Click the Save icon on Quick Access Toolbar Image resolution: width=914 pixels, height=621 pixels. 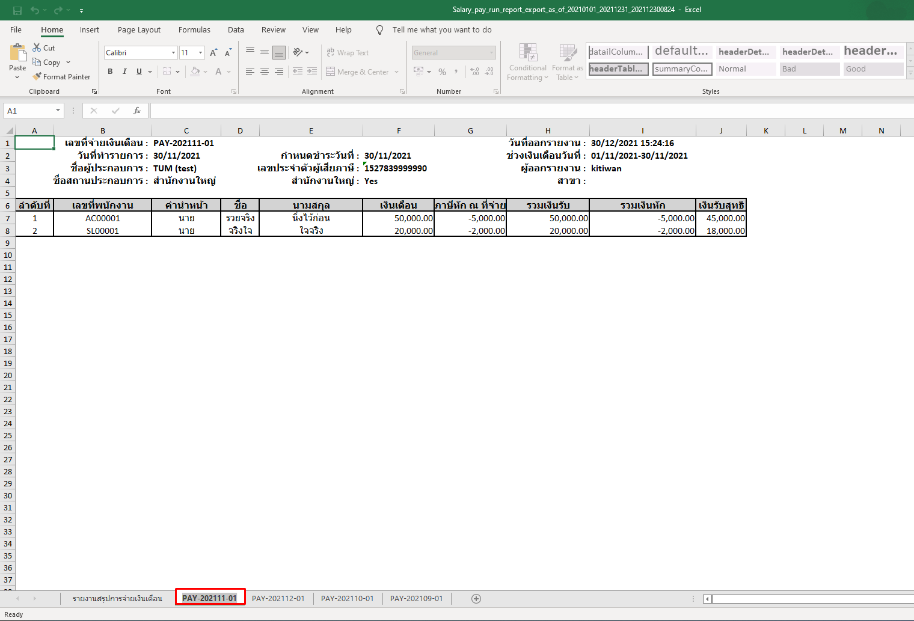click(x=16, y=10)
